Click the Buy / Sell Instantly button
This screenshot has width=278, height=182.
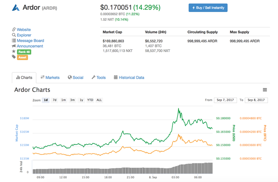[208, 8]
